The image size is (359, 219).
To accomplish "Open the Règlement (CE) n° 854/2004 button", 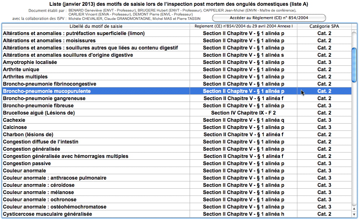I will (x=269, y=18).
